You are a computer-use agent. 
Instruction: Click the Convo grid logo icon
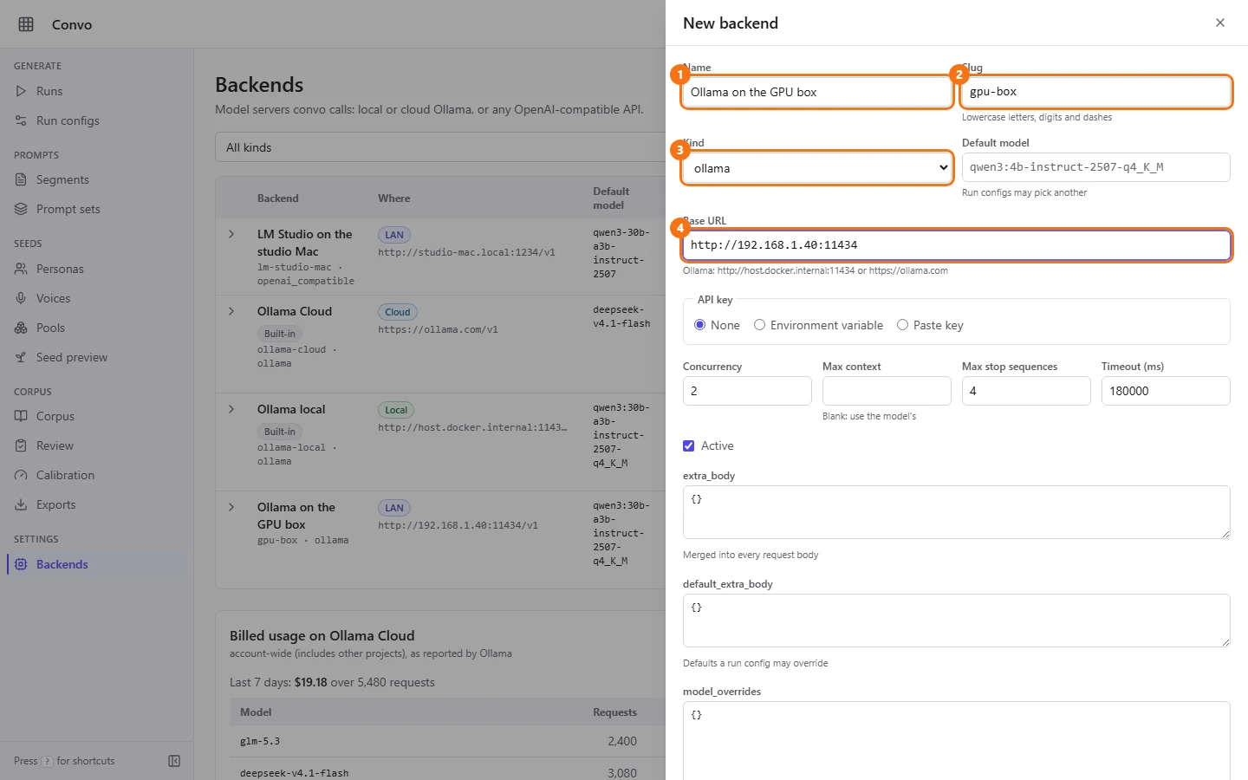[26, 24]
